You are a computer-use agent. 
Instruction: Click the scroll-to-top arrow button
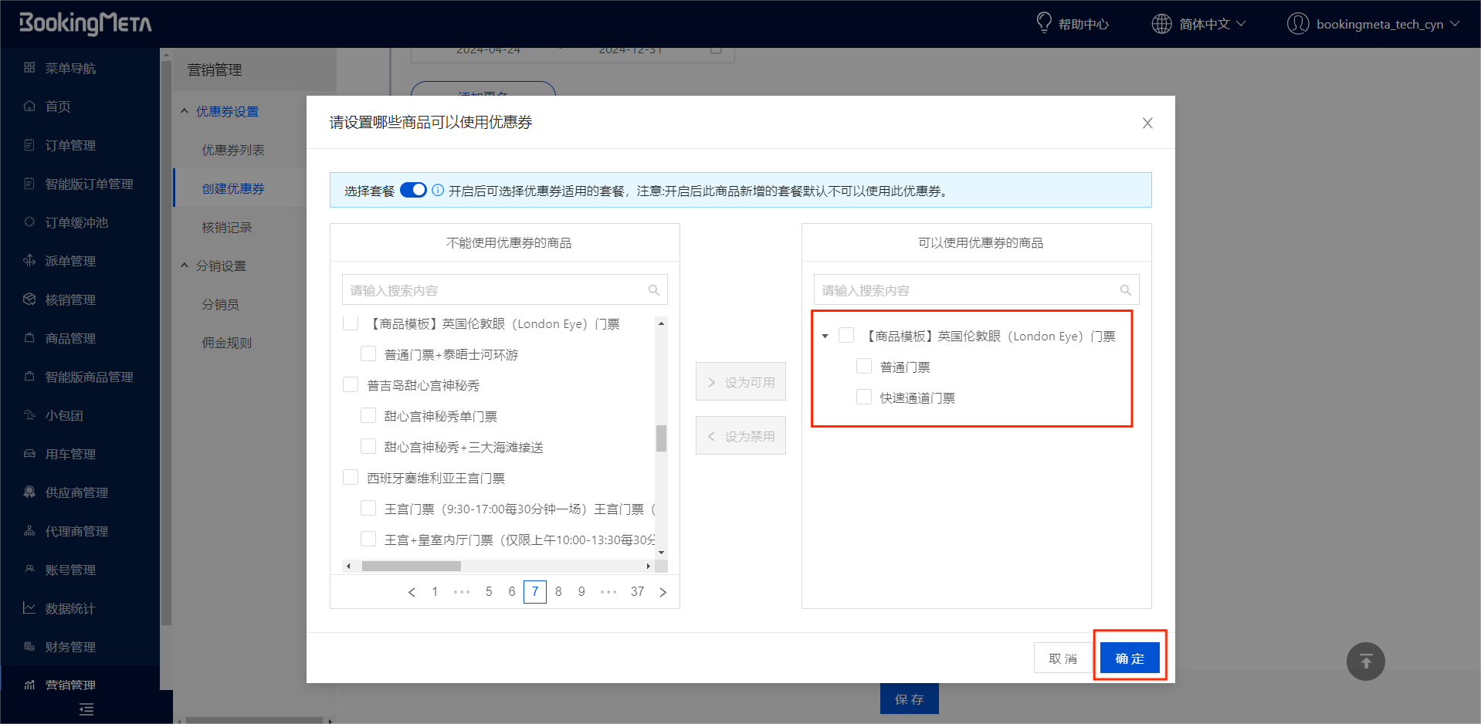pyautogui.click(x=1365, y=661)
